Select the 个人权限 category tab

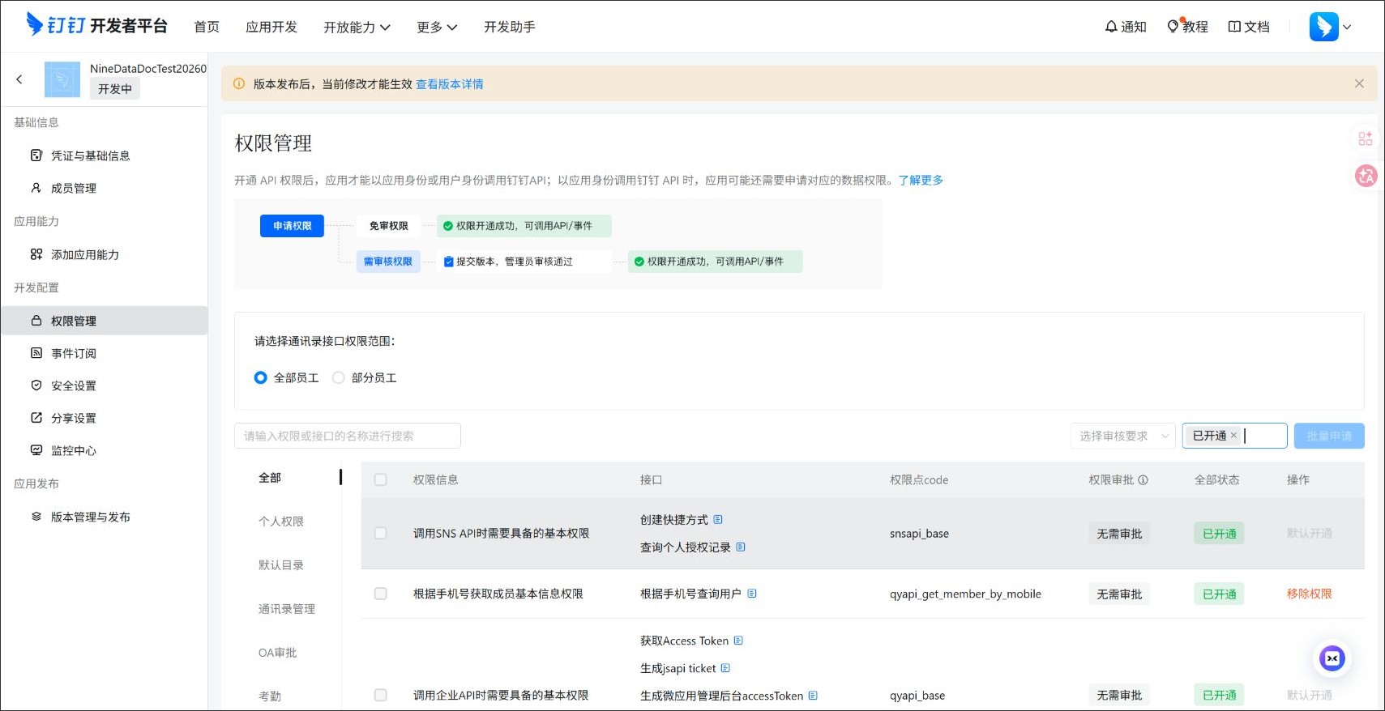point(281,522)
